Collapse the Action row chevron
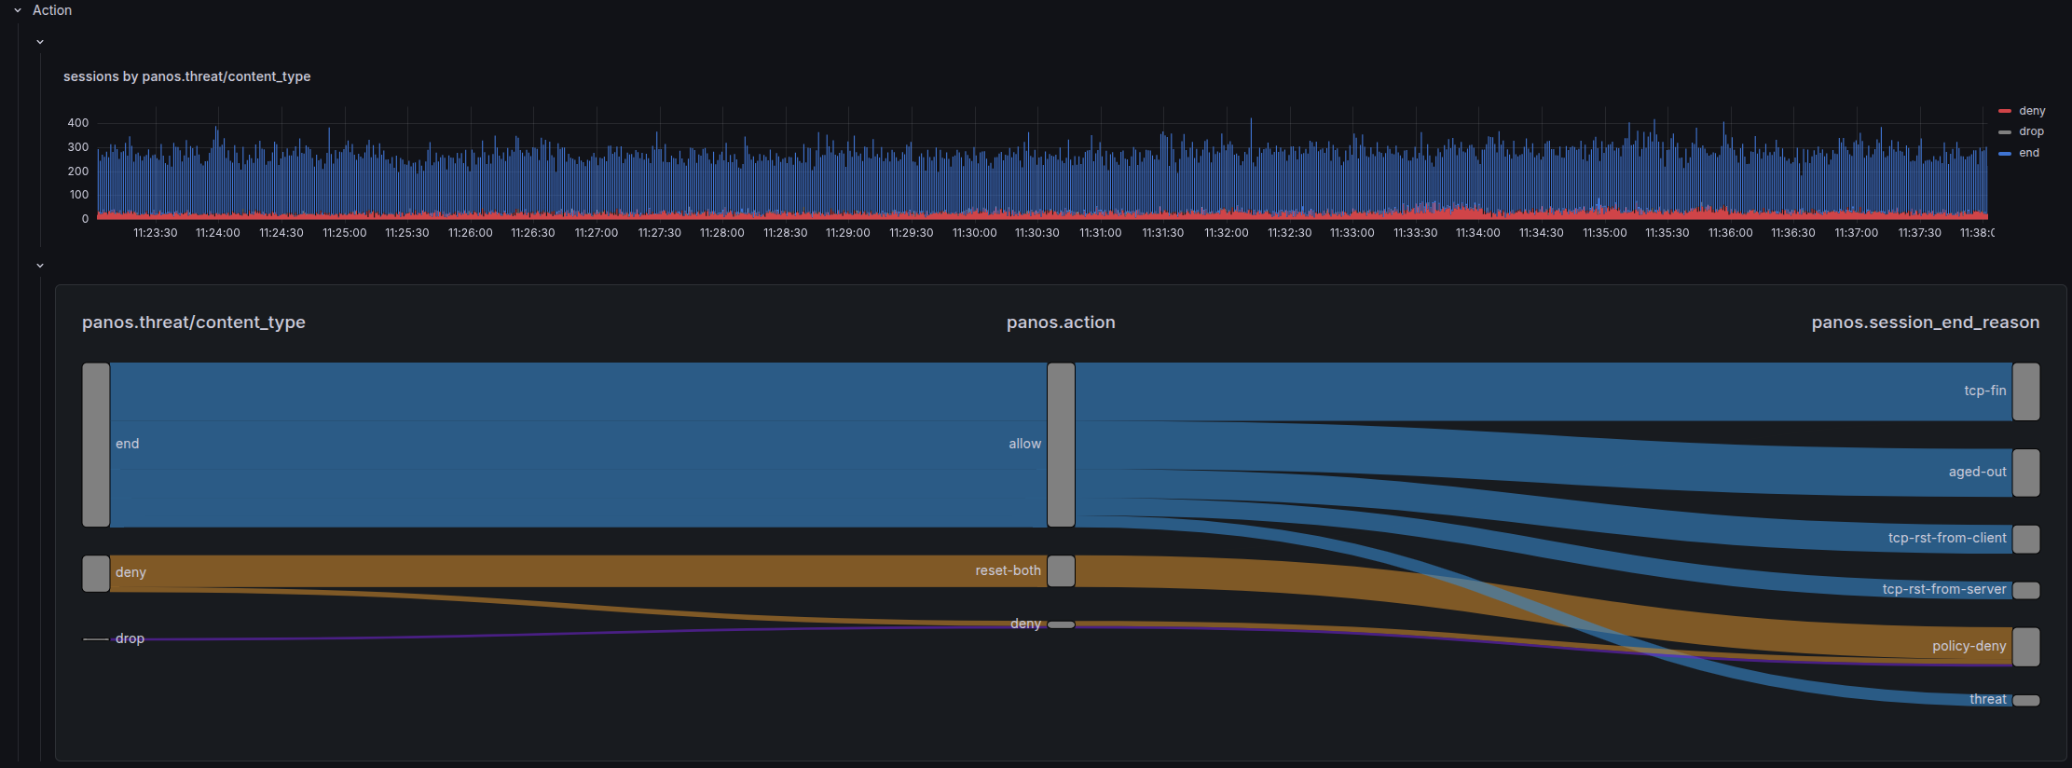This screenshot has height=768, width=2072. [x=18, y=10]
